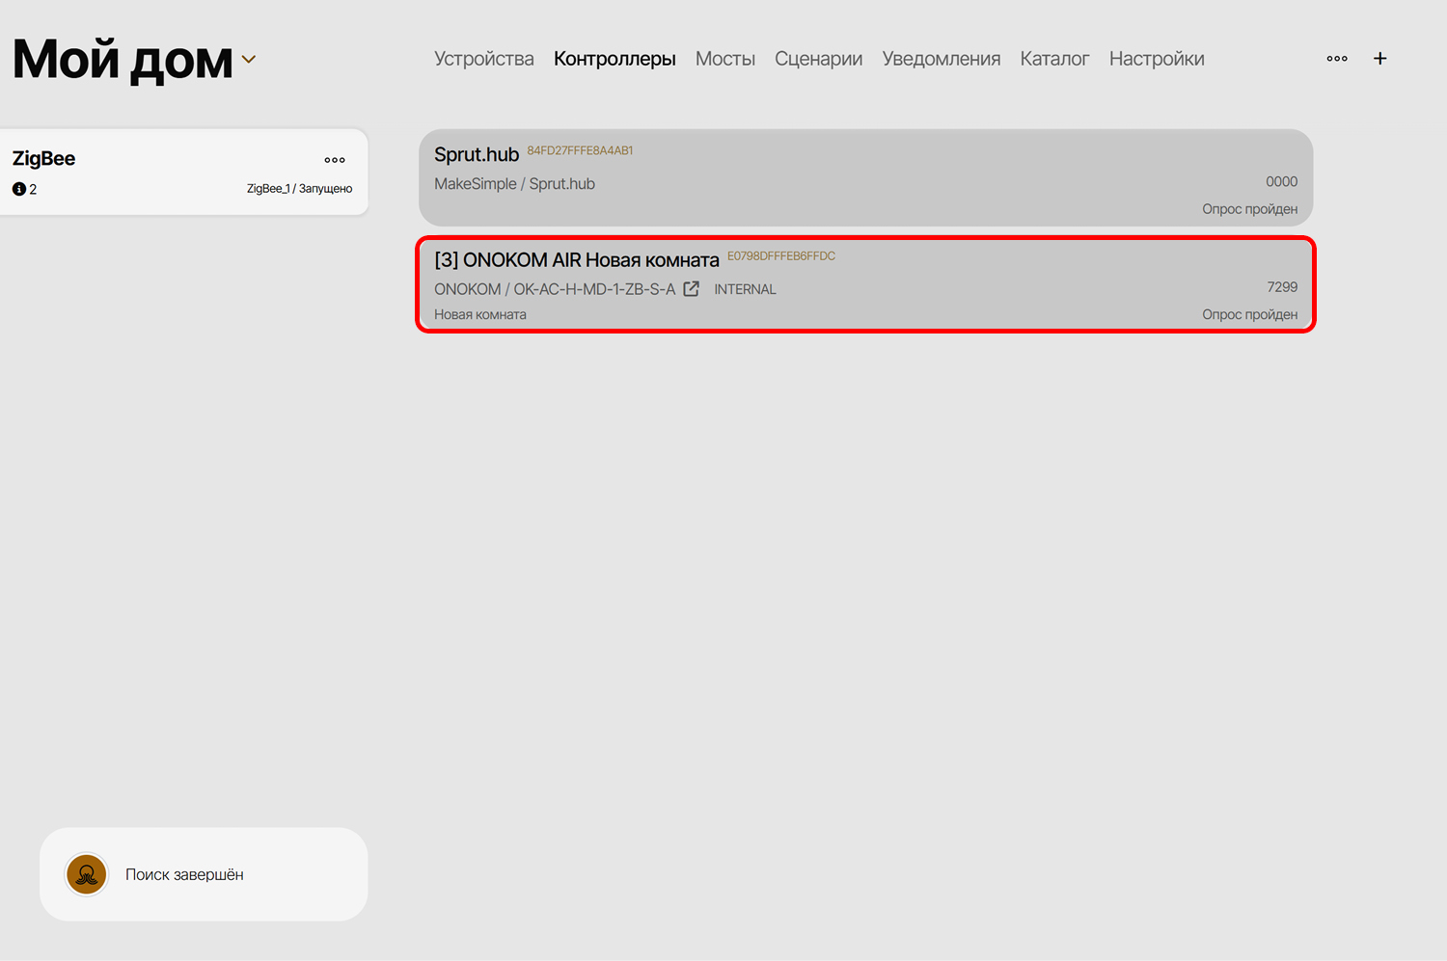Open ZigBee card three-dot menu
This screenshot has height=961, width=1447.
(335, 160)
